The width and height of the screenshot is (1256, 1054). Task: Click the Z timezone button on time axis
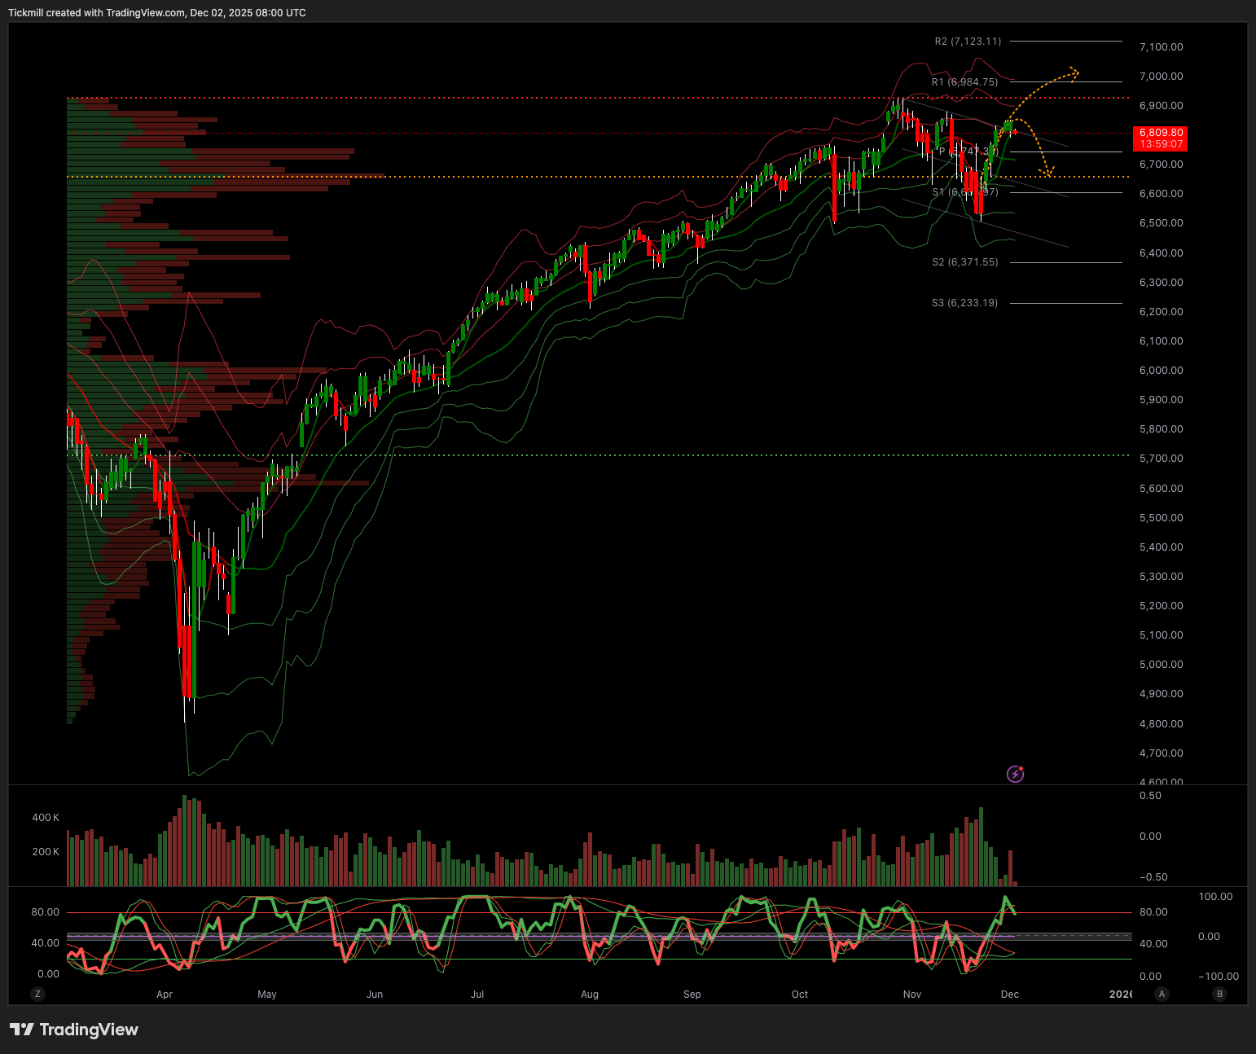click(37, 994)
